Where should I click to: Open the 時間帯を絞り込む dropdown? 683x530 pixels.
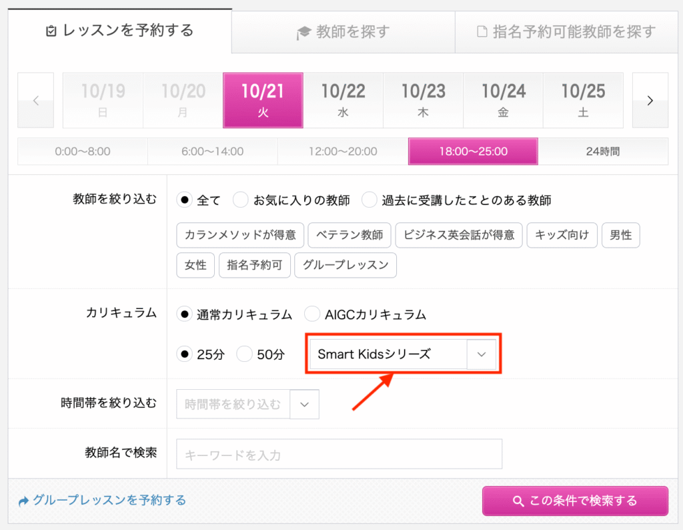(247, 404)
